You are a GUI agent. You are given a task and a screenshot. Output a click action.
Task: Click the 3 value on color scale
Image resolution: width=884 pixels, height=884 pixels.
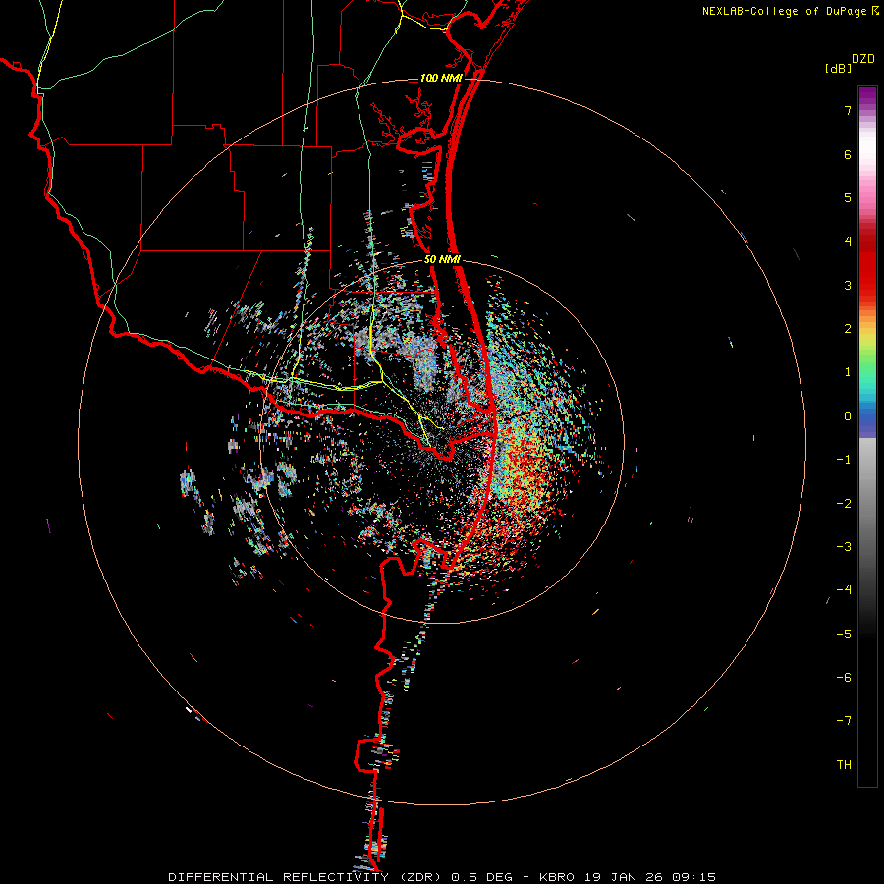(848, 285)
